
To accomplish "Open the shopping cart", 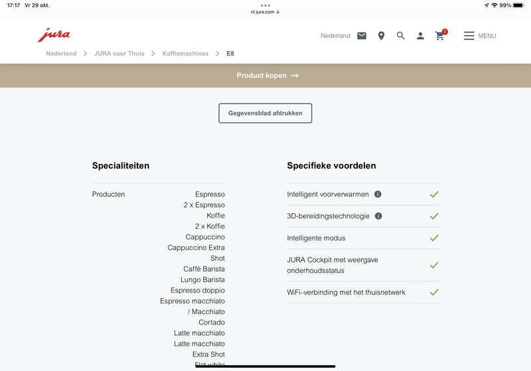I will pyautogui.click(x=440, y=36).
